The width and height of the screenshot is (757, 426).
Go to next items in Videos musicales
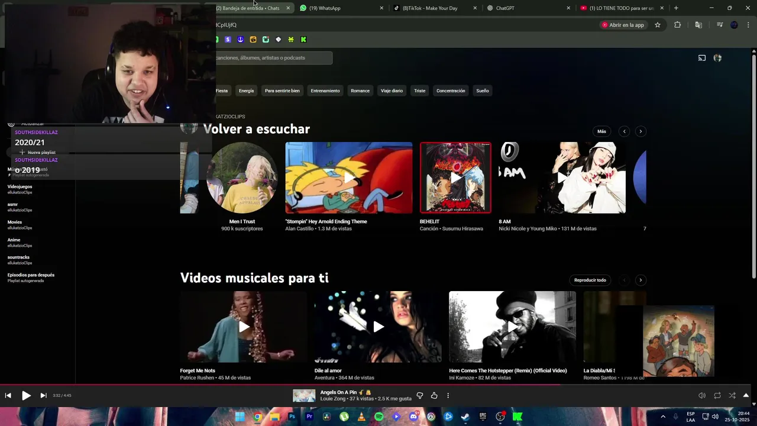(640, 280)
